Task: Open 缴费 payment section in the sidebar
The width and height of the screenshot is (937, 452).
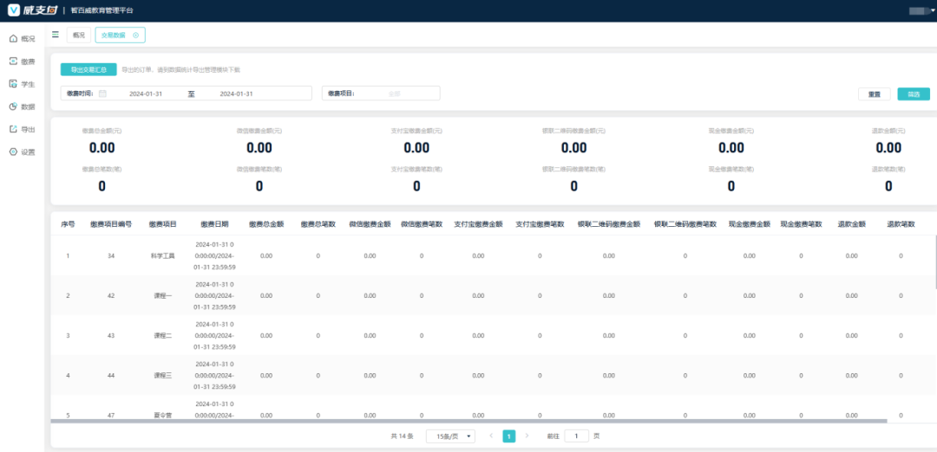Action: [22, 61]
